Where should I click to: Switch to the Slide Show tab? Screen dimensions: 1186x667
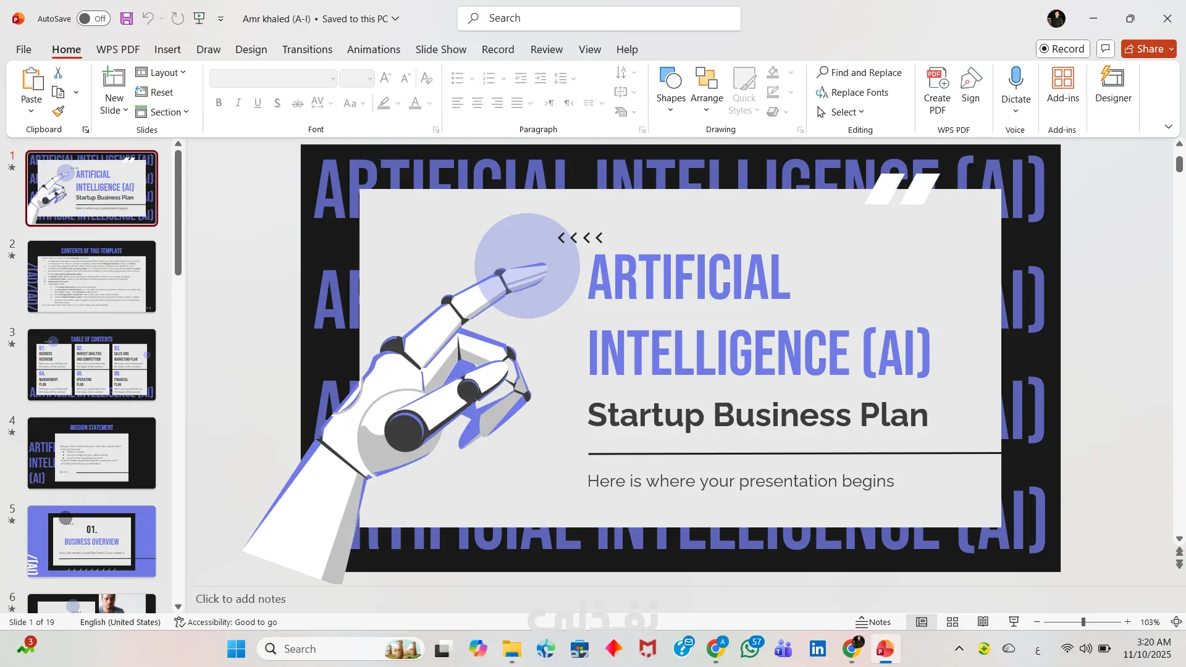coord(440,49)
